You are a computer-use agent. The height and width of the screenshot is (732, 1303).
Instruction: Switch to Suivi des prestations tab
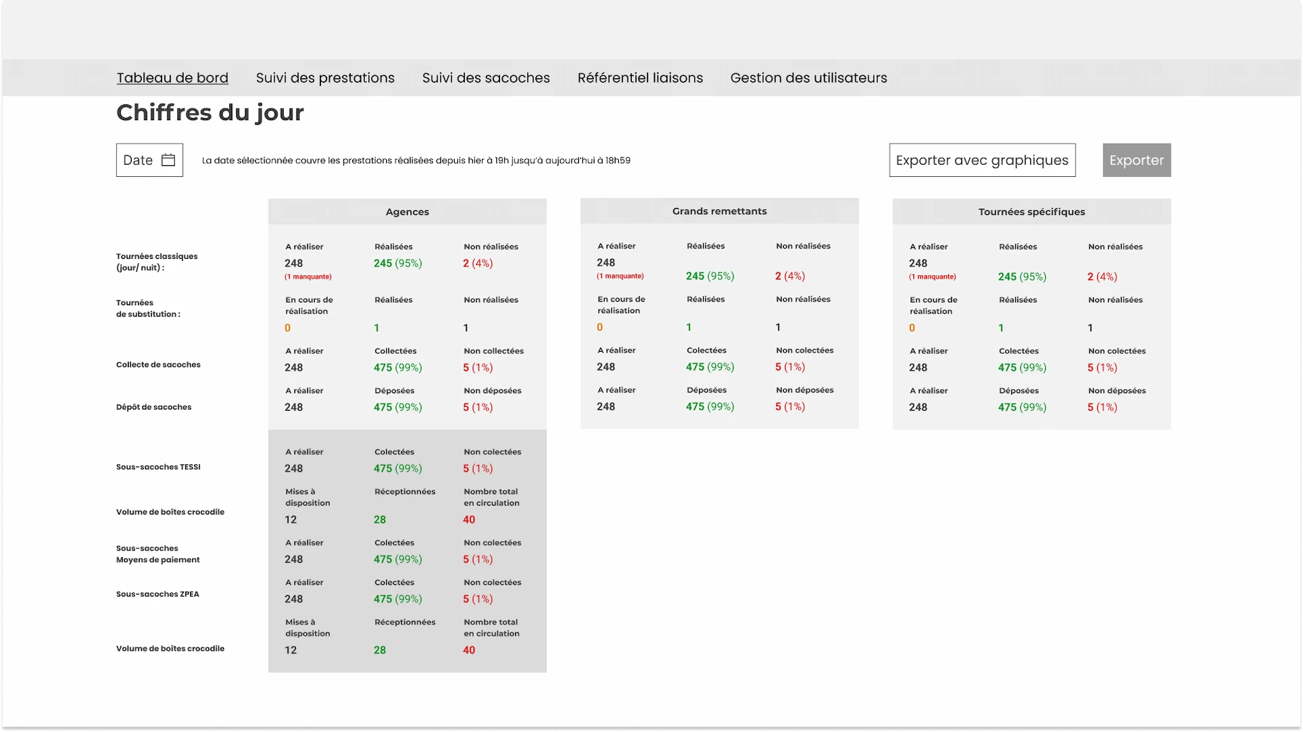point(325,78)
